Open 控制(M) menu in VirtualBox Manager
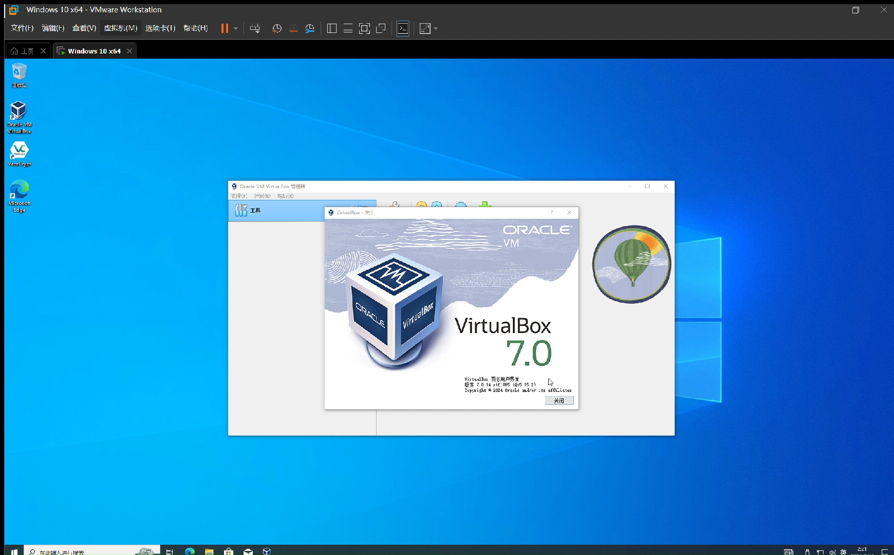Viewport: 894px width, 555px height. (x=262, y=196)
